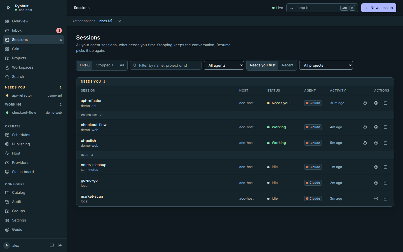This screenshot has height=252, width=403.
Task: Show All sessions filter
Action: (122, 65)
